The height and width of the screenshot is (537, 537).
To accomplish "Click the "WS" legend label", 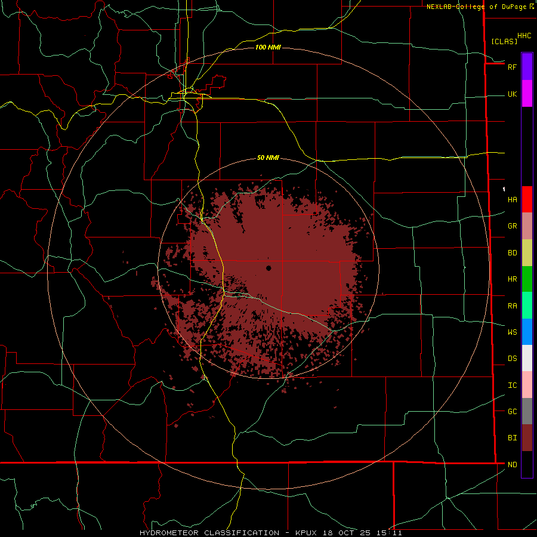I will click(513, 332).
